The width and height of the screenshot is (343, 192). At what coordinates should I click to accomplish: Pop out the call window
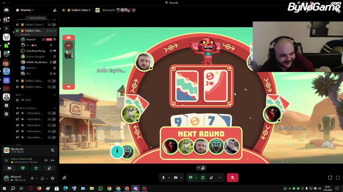(330, 178)
